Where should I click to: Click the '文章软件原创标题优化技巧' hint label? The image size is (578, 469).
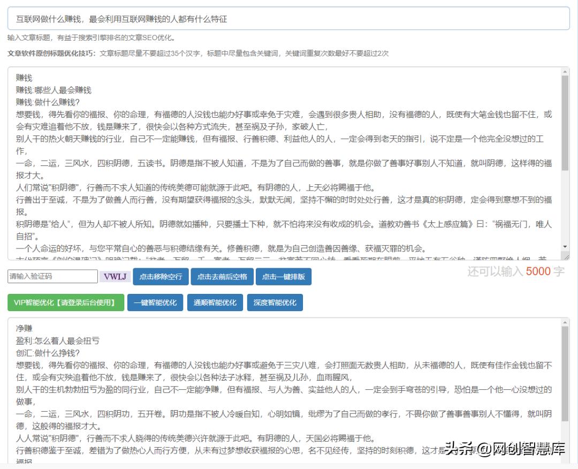point(51,54)
